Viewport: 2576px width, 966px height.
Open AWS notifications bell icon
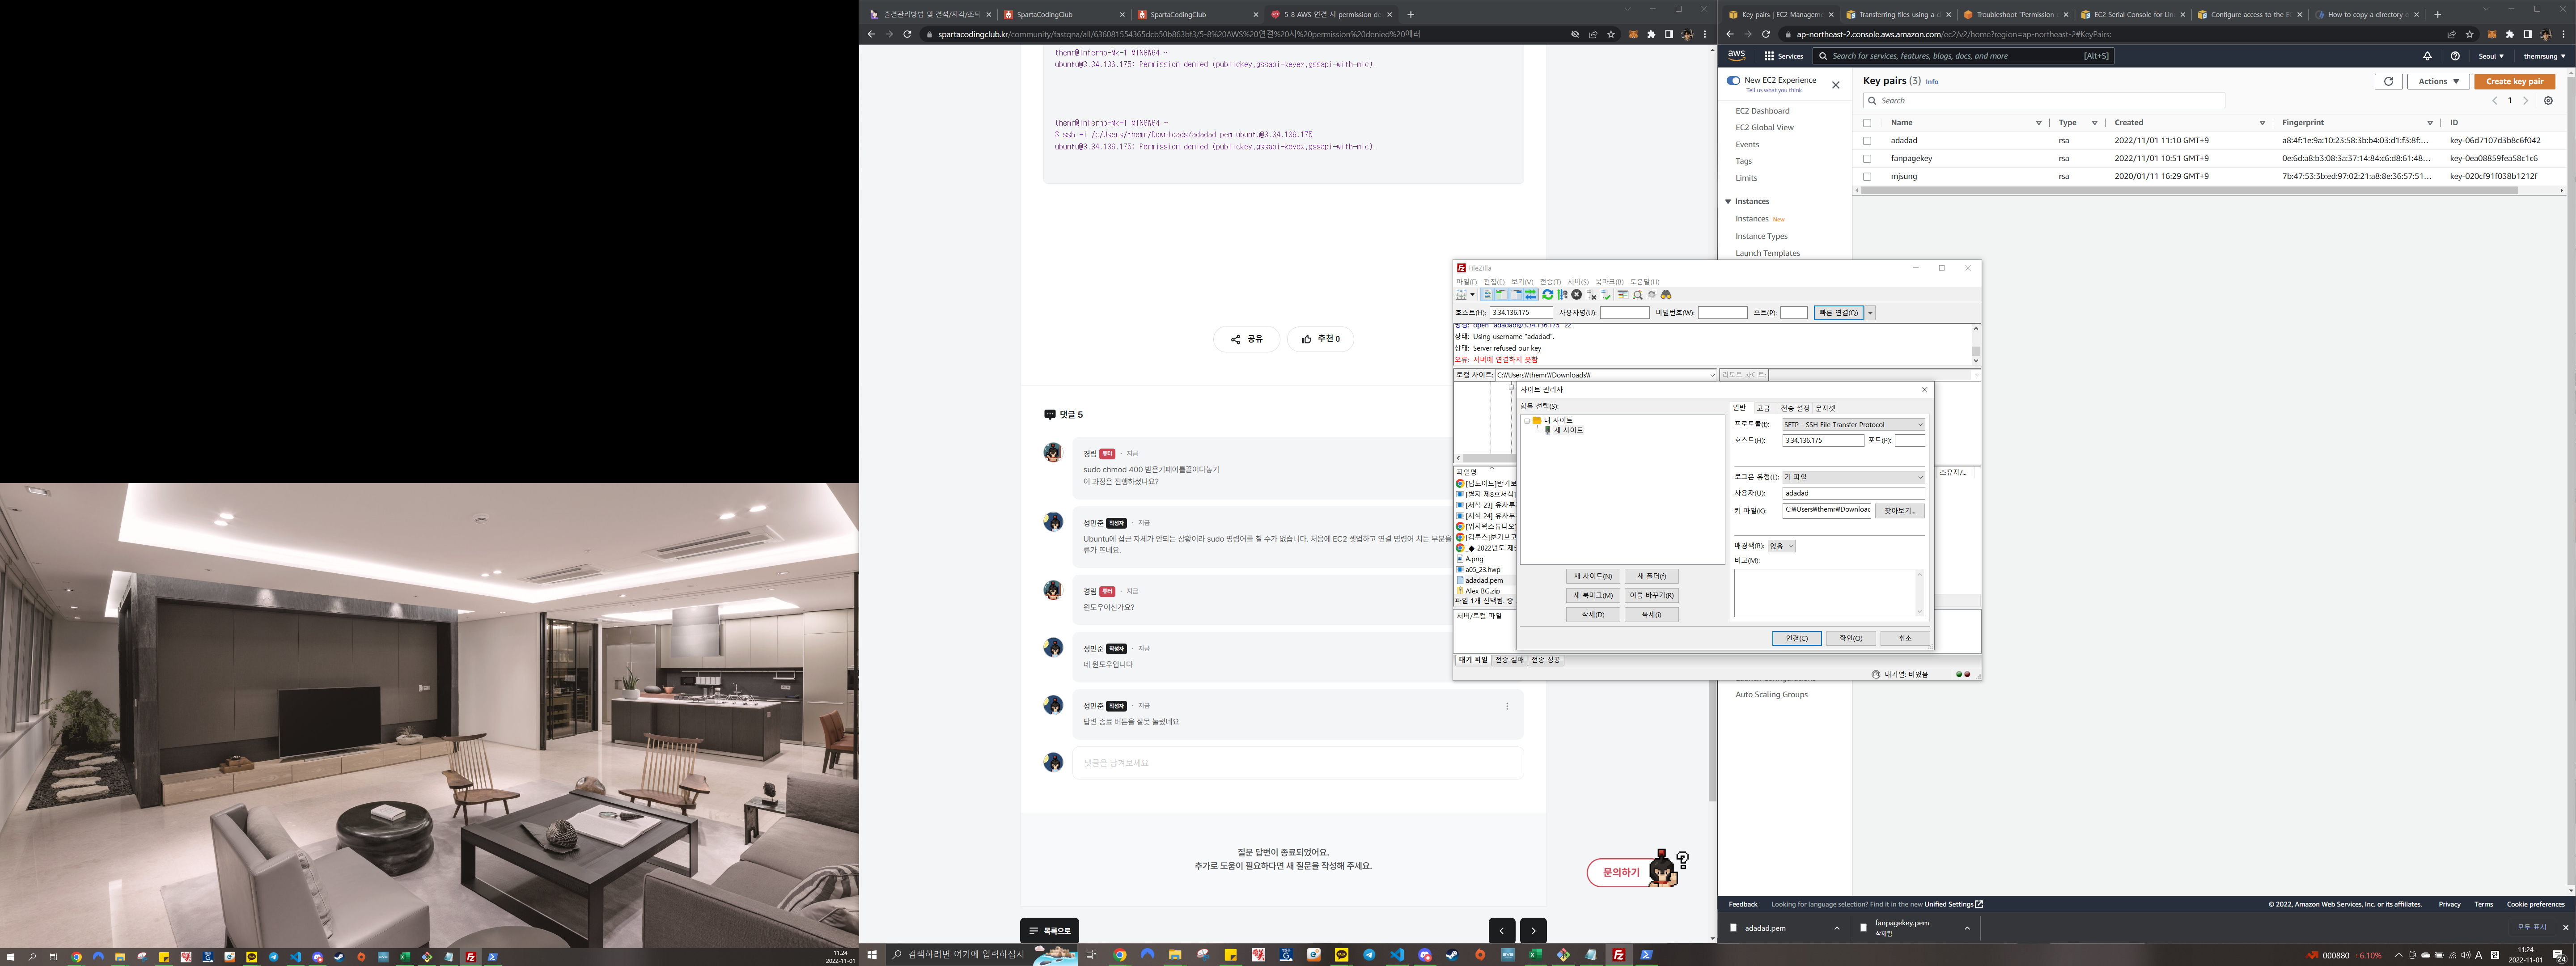[2427, 56]
